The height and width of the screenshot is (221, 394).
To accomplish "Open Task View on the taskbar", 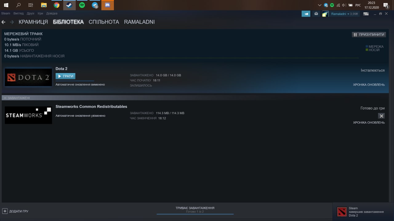I will [x=31, y=5].
